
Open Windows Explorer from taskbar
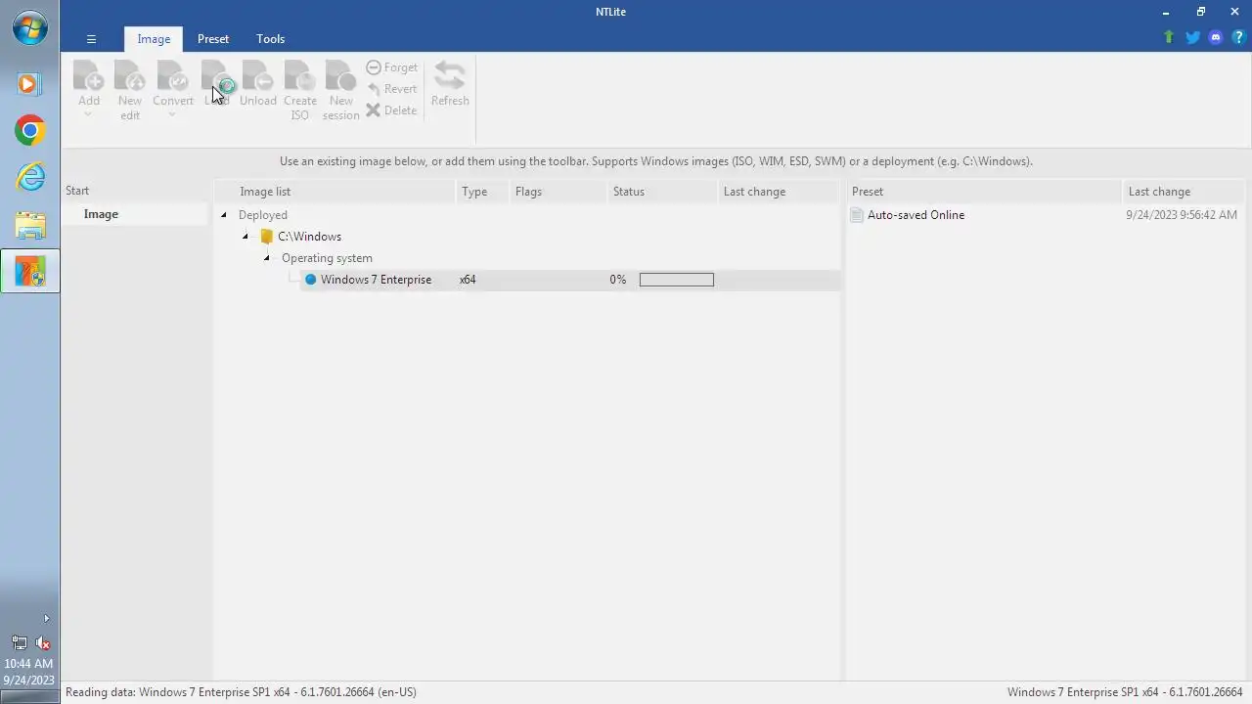[30, 225]
